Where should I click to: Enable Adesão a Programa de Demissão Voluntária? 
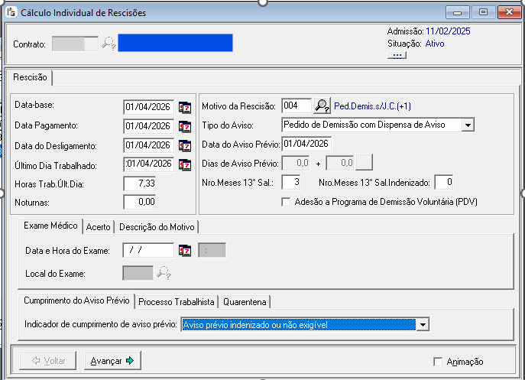click(287, 202)
